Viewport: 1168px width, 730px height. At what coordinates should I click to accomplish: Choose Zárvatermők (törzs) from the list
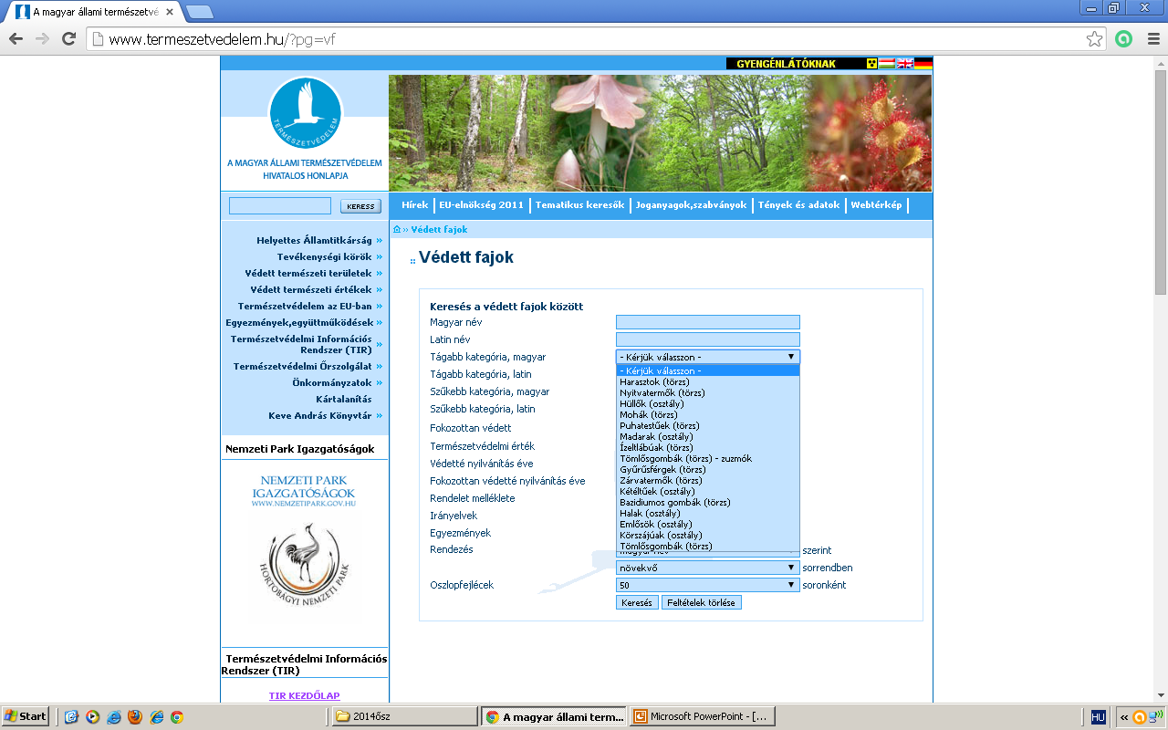(708, 481)
